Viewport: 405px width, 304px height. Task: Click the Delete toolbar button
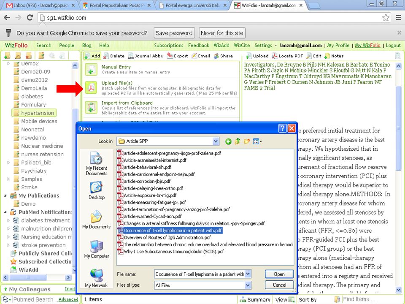coord(113,56)
